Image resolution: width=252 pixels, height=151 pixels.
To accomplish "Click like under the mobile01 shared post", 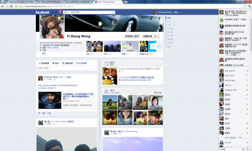I will coord(39,113).
